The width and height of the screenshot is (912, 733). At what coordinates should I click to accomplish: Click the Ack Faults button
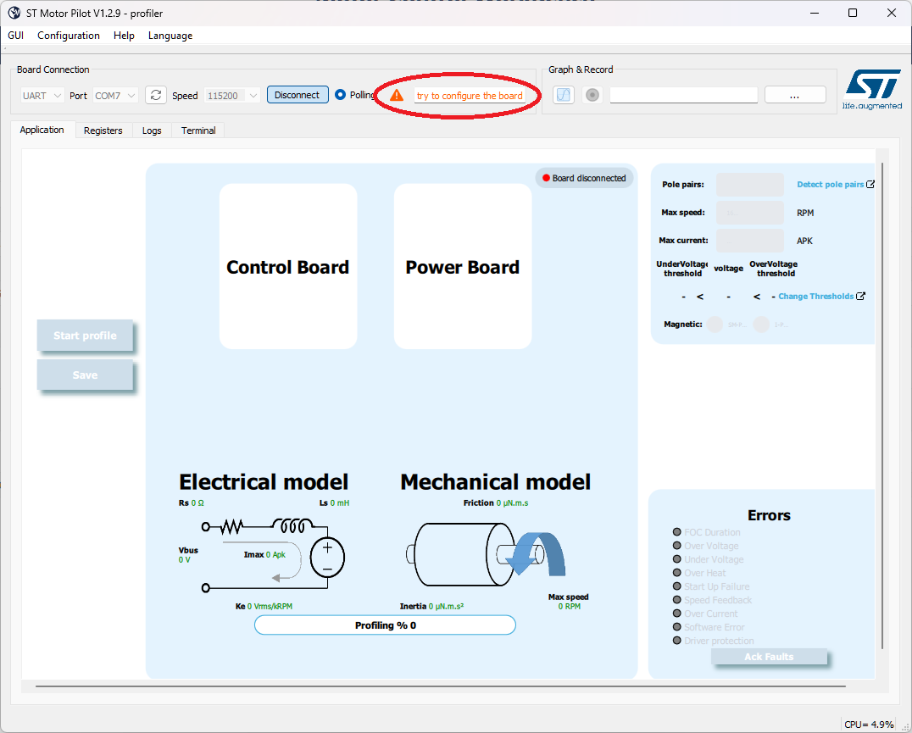point(768,657)
